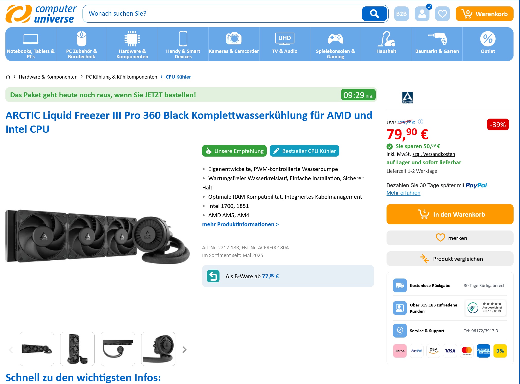
Task: Add product with In den Warenkorb button
Action: pyautogui.click(x=450, y=214)
